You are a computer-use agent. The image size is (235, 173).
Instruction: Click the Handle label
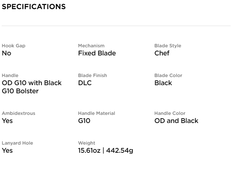(10, 75)
